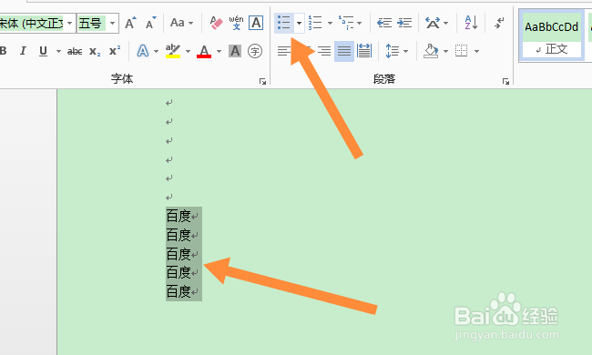Open the Shading color dropdown arrow
Image resolution: width=592 pixels, height=355 pixels.
coord(445,51)
